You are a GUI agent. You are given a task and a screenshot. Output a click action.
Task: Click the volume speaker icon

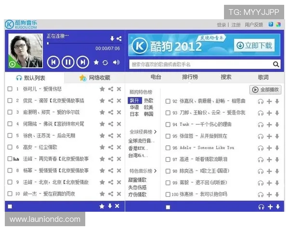(116, 63)
